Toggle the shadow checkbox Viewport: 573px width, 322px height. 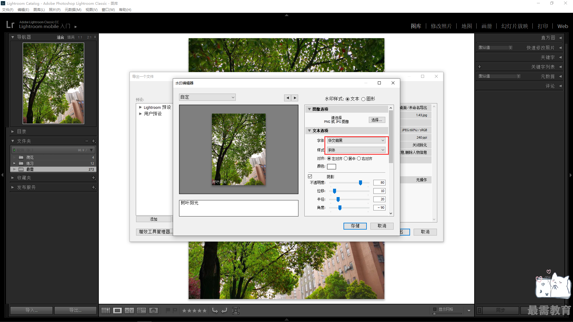coord(310,177)
